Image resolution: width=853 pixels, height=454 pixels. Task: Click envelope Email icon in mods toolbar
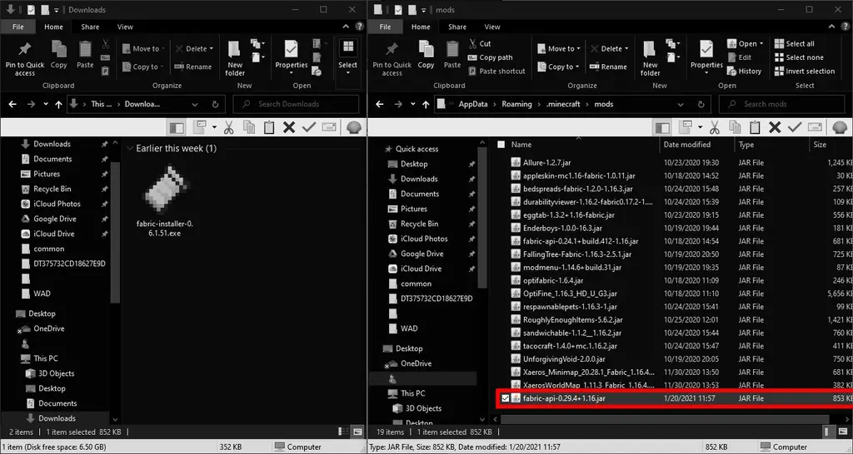coord(815,127)
